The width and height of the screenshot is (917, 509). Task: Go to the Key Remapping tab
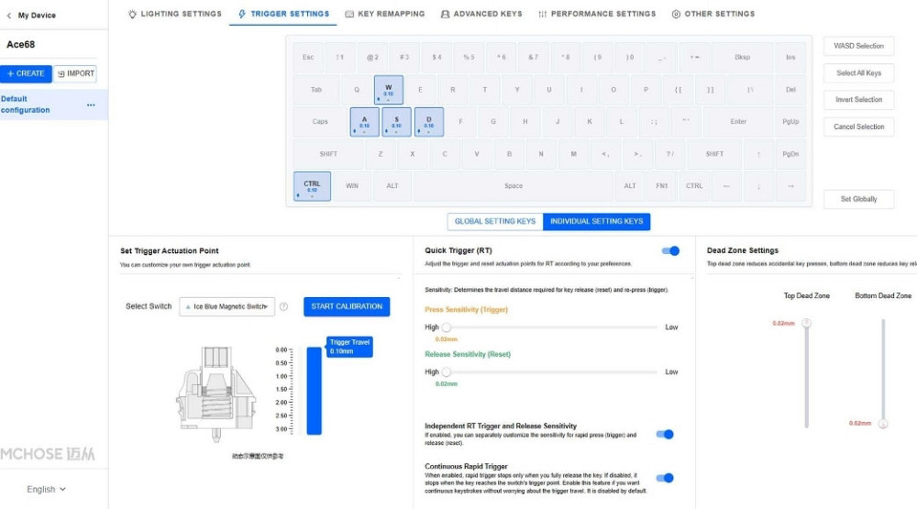[x=384, y=14]
